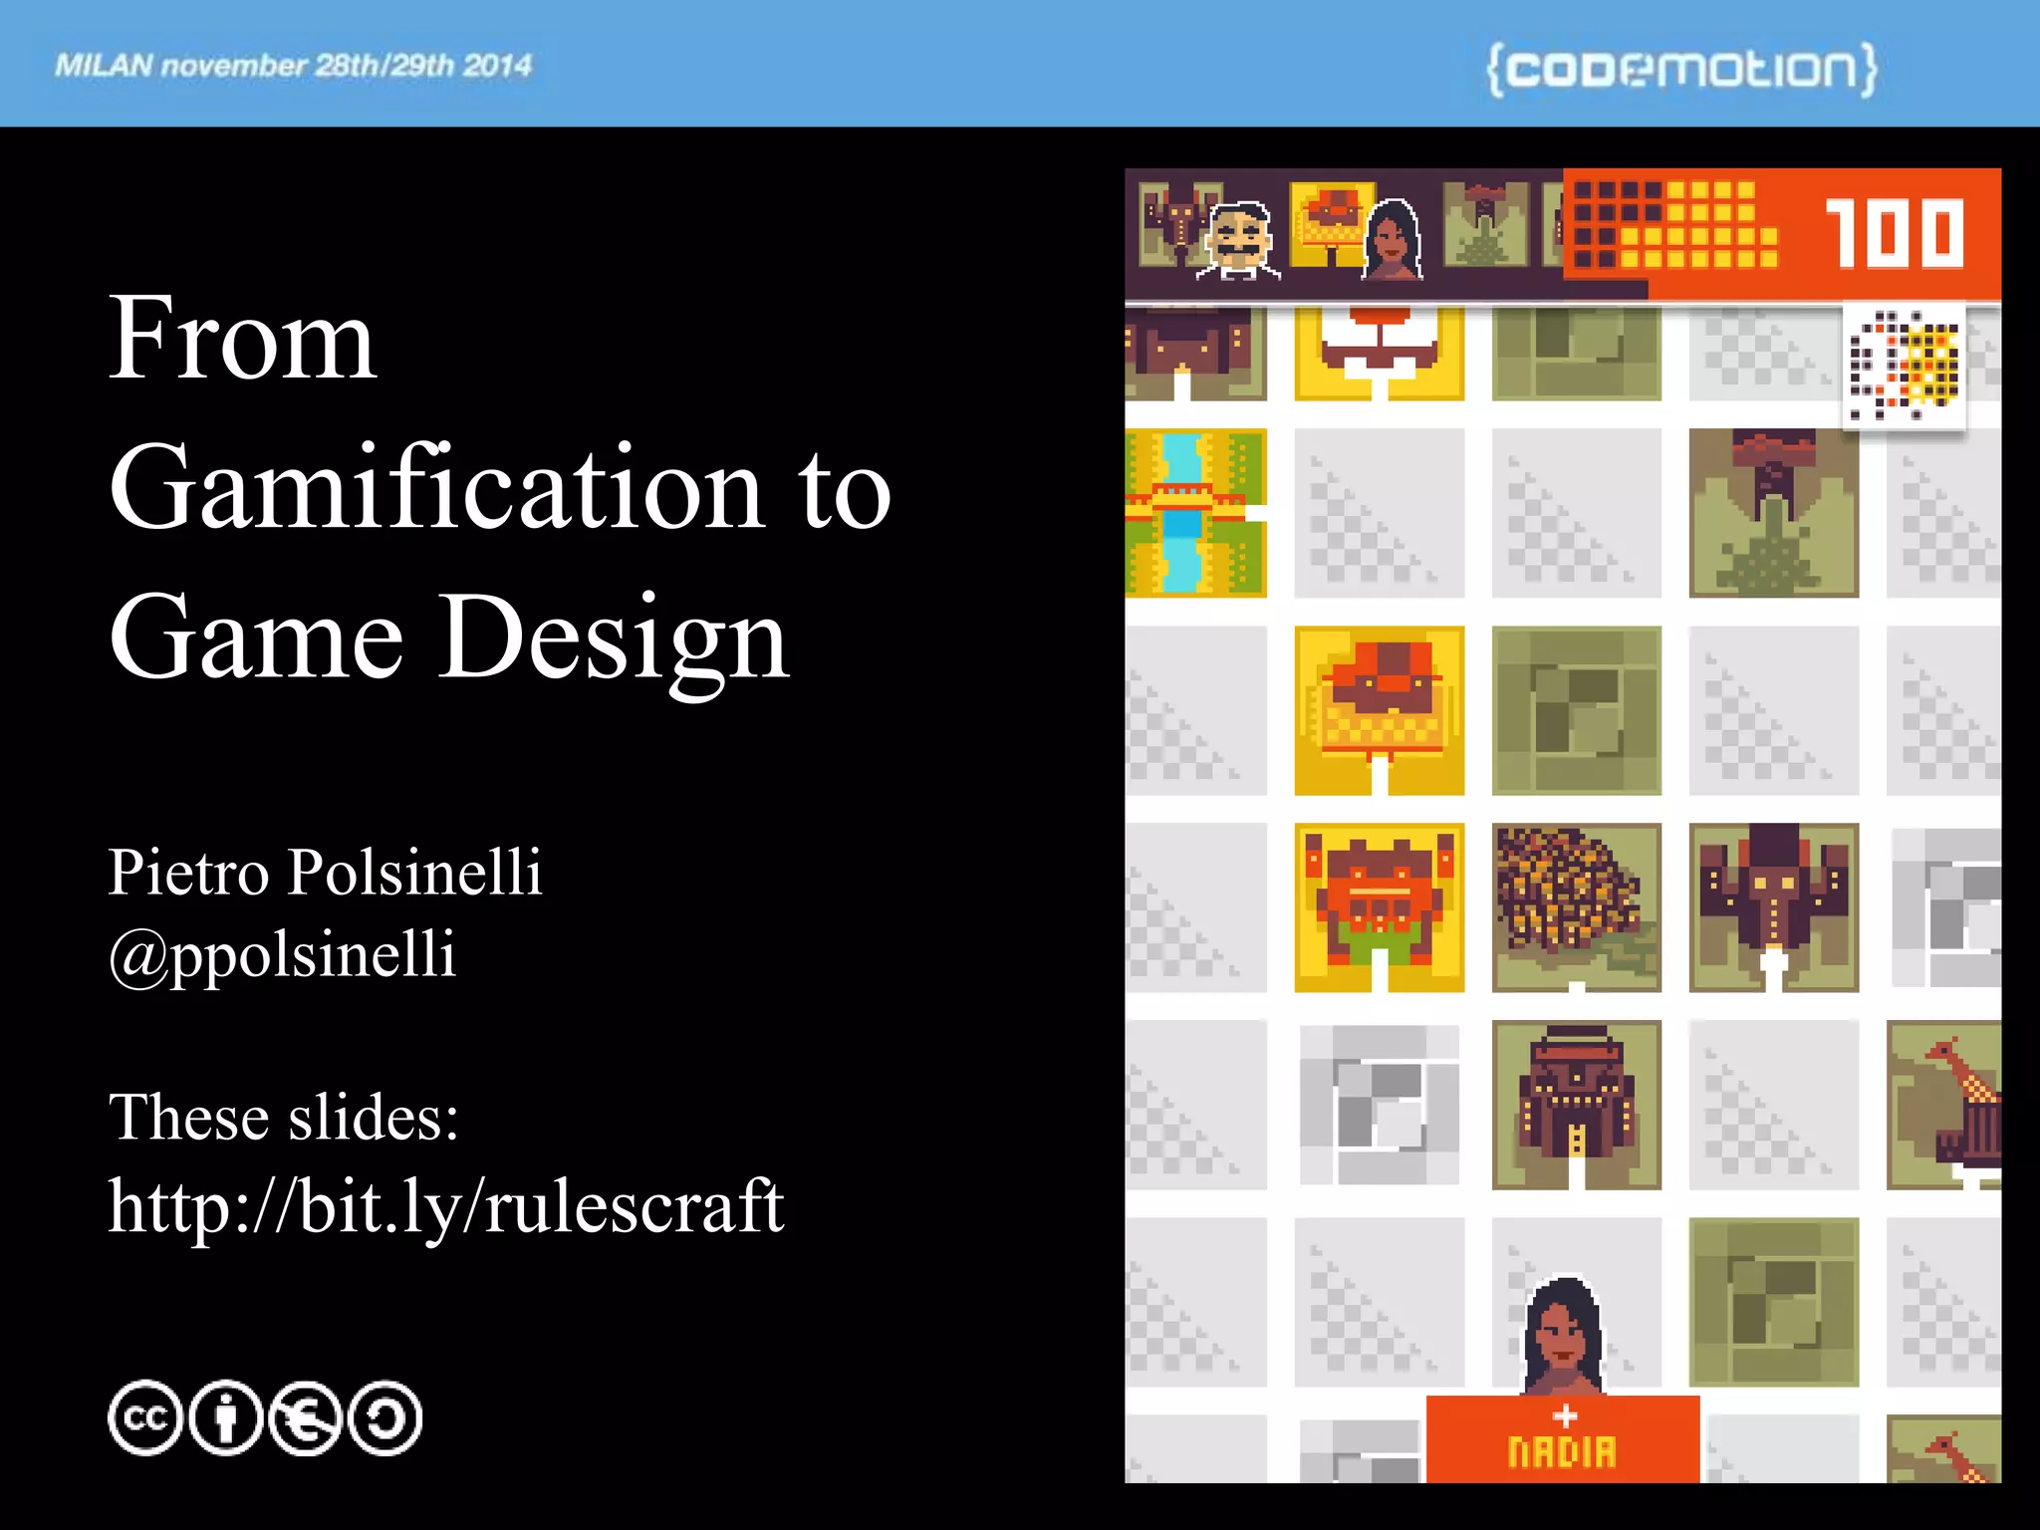
Task: Tap the red tiki mask tile
Action: click(x=1379, y=906)
